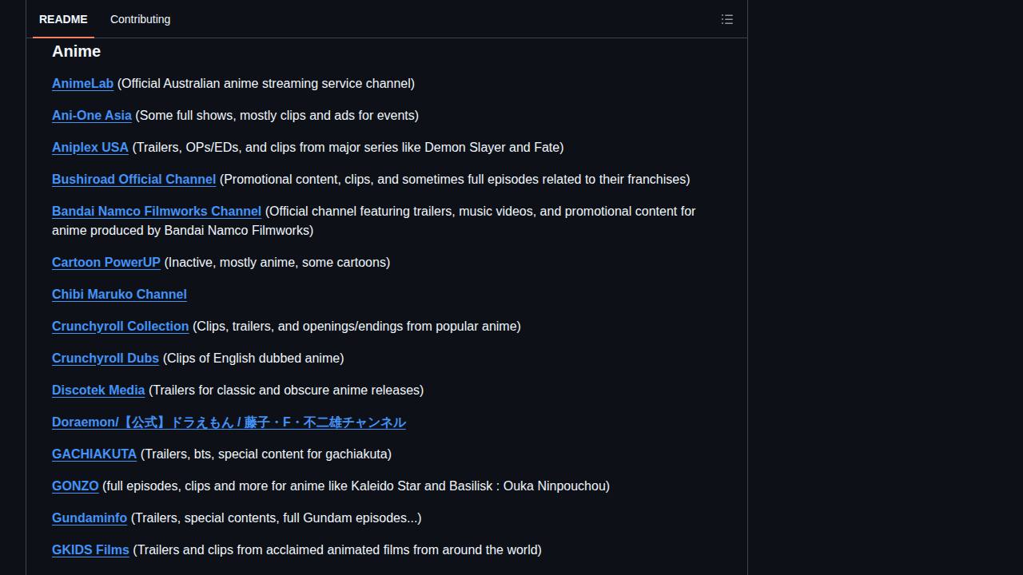This screenshot has height=575, width=1023.
Task: Follow the Gundaminfo link
Action: (x=90, y=518)
